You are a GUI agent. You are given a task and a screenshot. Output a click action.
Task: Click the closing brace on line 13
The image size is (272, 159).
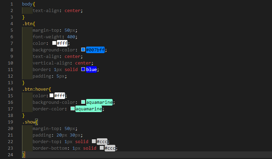[x=23, y=83]
